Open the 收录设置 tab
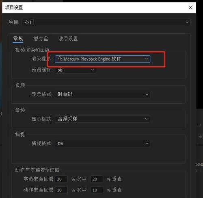Screen dimensions: 203x198 click(68, 39)
